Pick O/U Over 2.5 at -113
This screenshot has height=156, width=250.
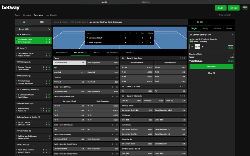69,72
